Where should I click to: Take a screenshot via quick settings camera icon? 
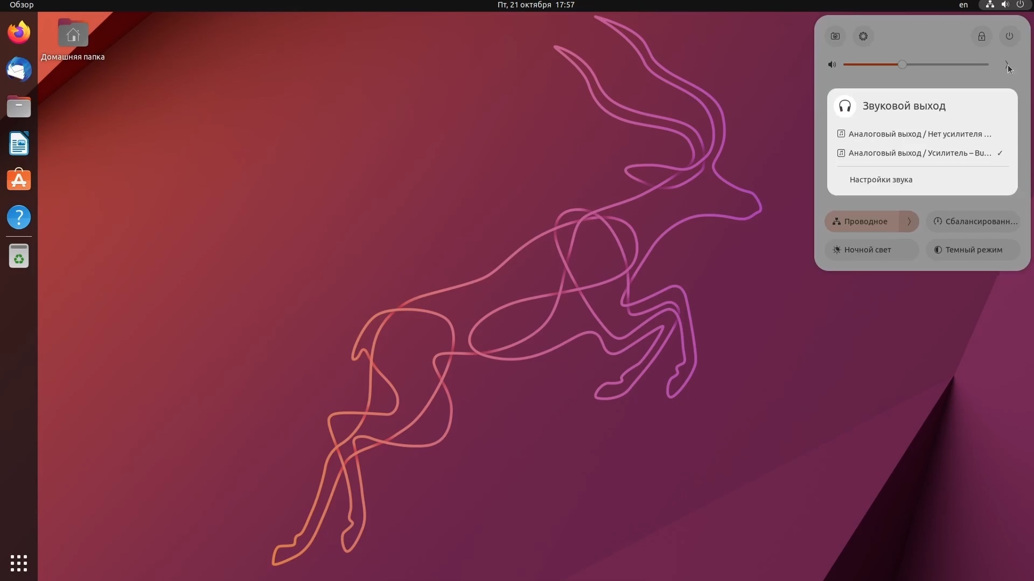(x=835, y=36)
